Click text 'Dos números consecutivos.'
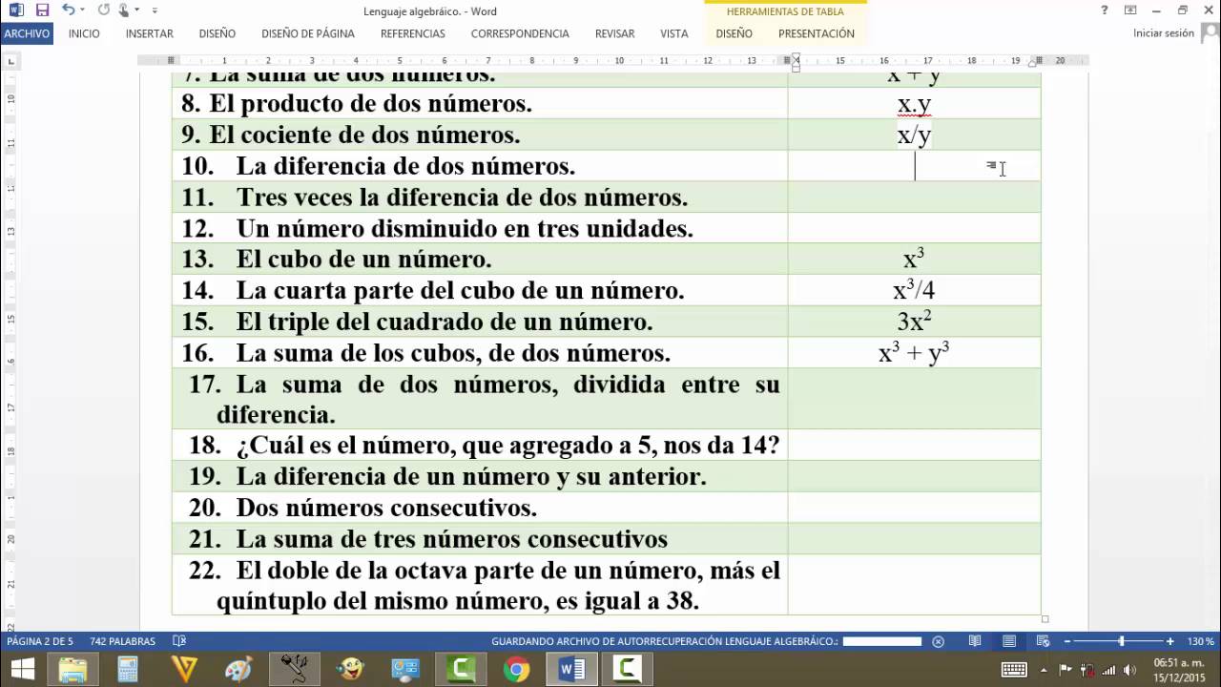Screen dimensions: 1221x687 (x=386, y=508)
